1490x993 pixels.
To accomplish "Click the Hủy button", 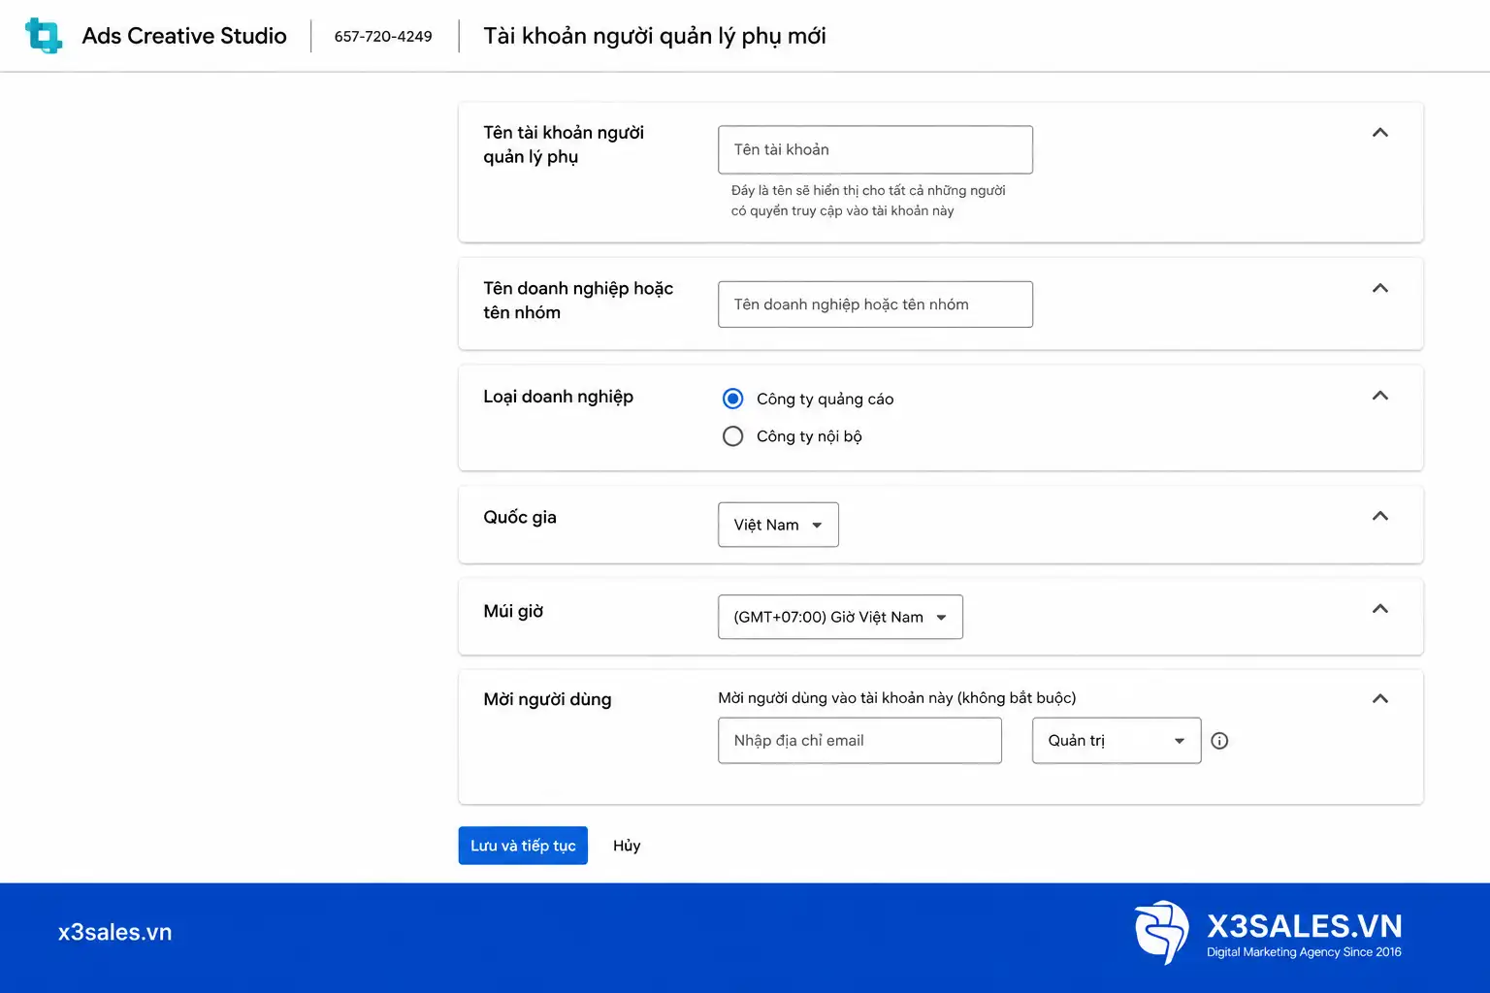I will pyautogui.click(x=627, y=846).
